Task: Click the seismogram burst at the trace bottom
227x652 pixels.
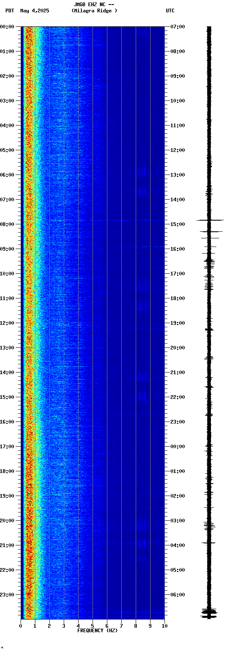Action: tap(209, 613)
